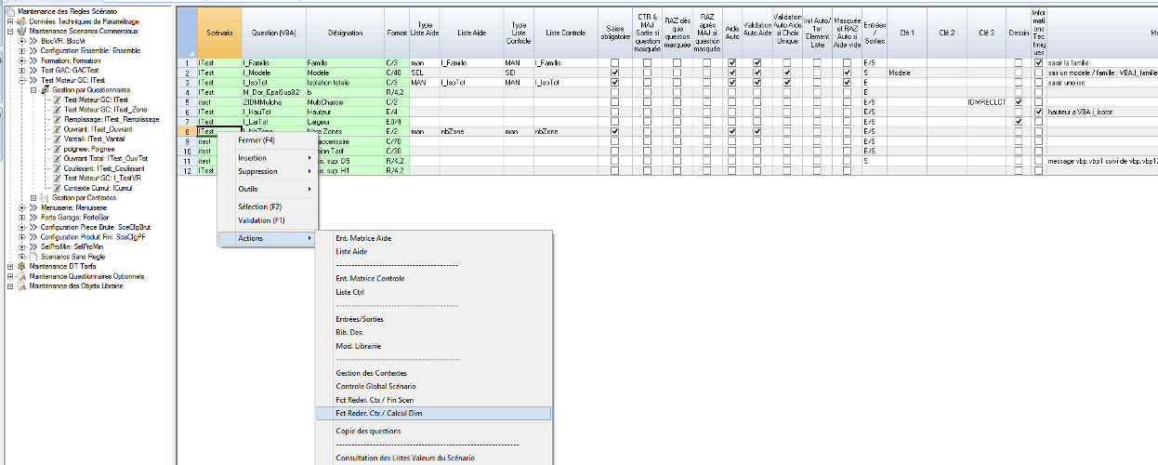The height and width of the screenshot is (465, 1158).
Task: Select Gestion des Contextes from Actions submenu
Action: pyautogui.click(x=371, y=373)
